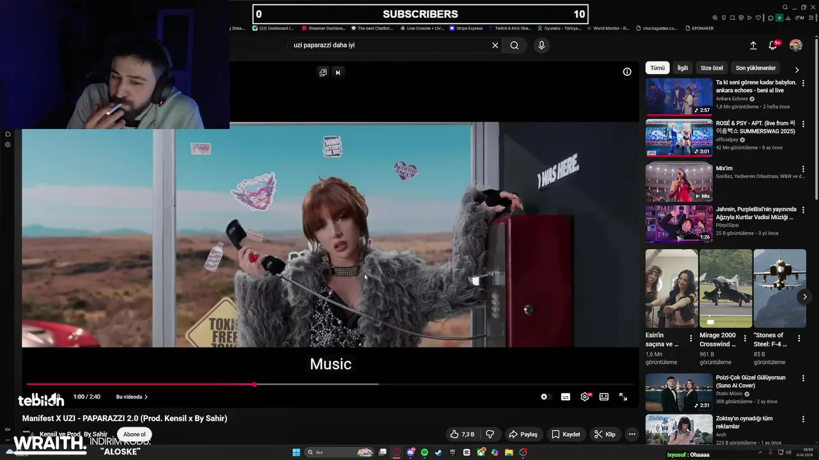
Task: Click the video info icon
Action: (x=627, y=72)
